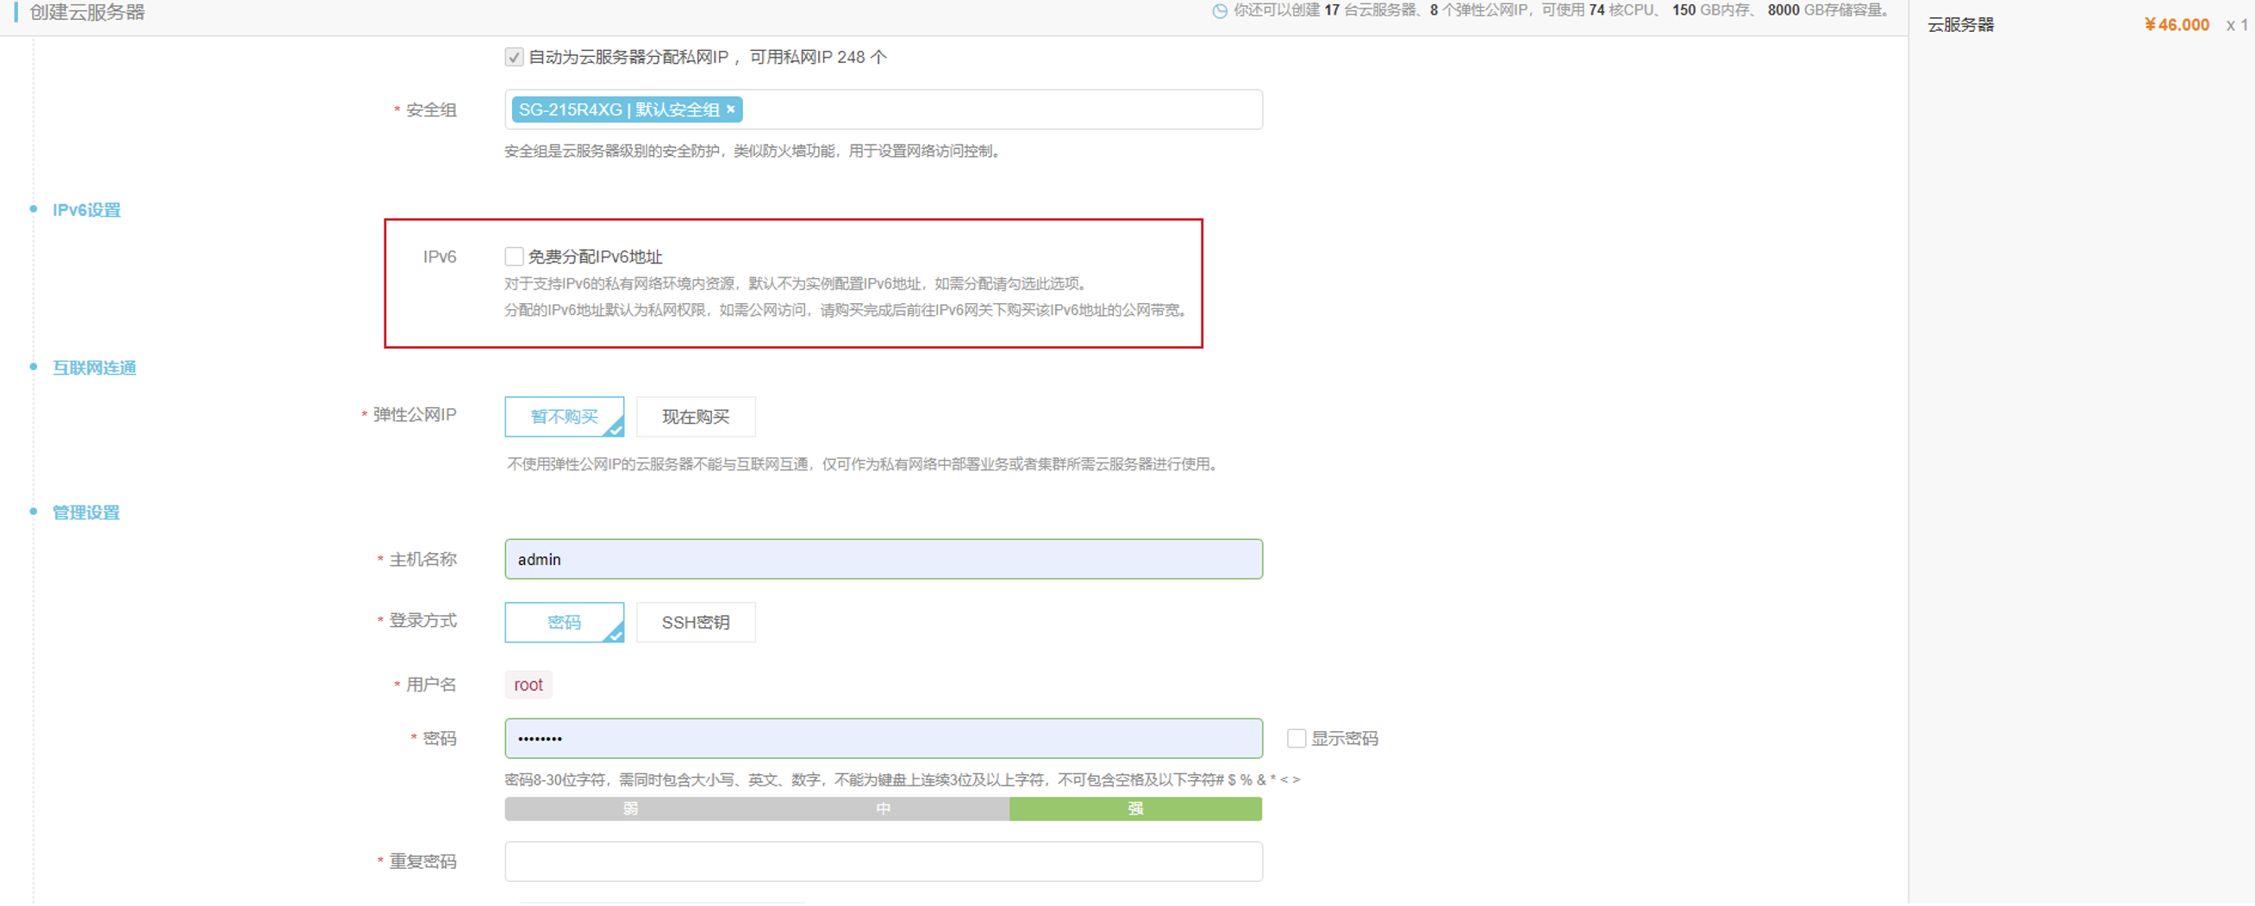
Task: Select 暂不购买 for elastic public IP
Action: (x=564, y=417)
